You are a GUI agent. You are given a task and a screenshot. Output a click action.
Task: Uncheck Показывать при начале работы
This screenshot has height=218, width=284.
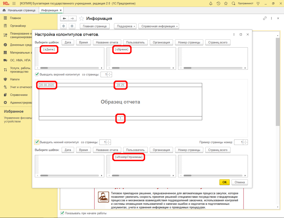tap(62, 213)
